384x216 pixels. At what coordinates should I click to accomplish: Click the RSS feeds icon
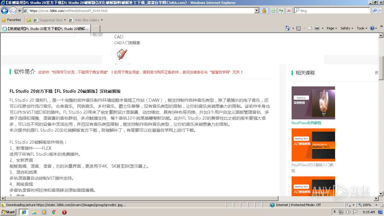[x=298, y=28]
